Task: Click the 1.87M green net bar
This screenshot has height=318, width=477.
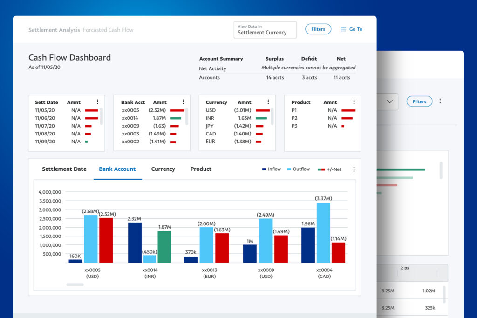Action: [164, 247]
